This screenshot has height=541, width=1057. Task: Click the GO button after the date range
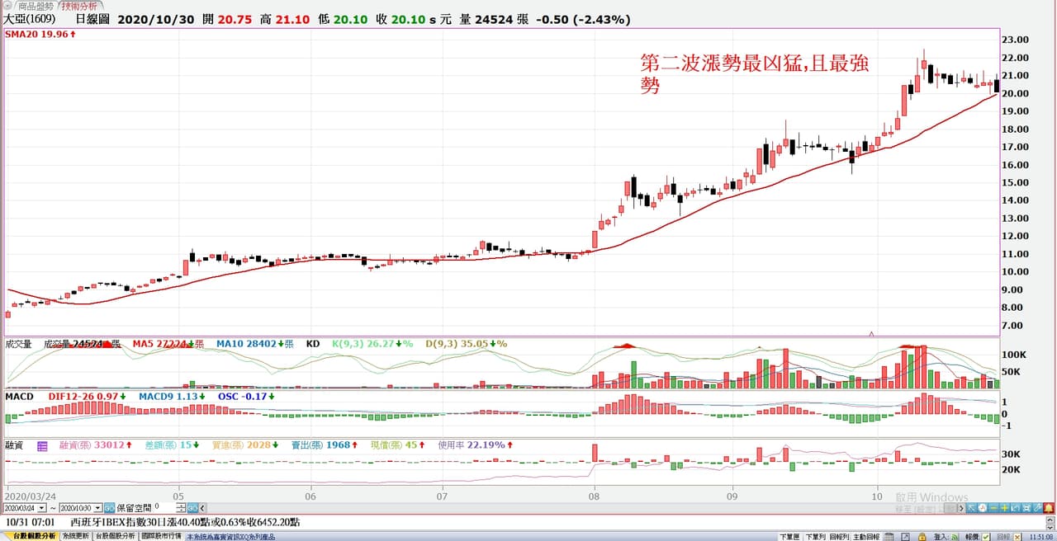pos(109,508)
